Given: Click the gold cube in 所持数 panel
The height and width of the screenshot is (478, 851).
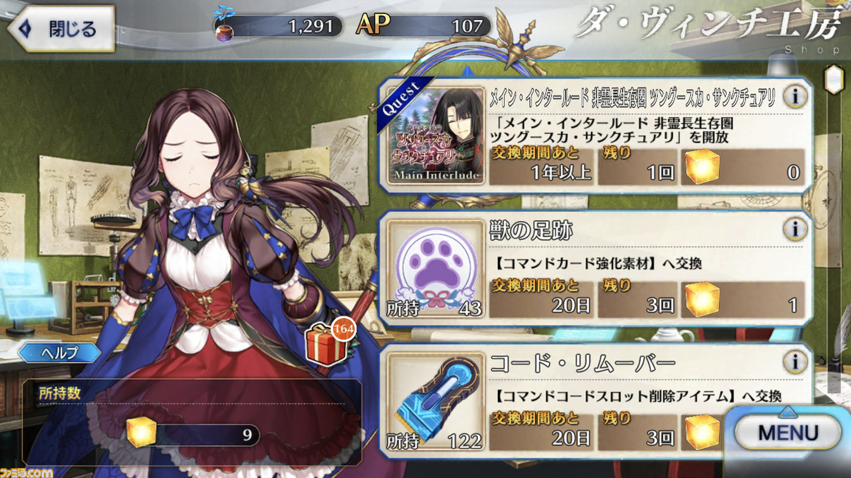Looking at the screenshot, I should [141, 432].
